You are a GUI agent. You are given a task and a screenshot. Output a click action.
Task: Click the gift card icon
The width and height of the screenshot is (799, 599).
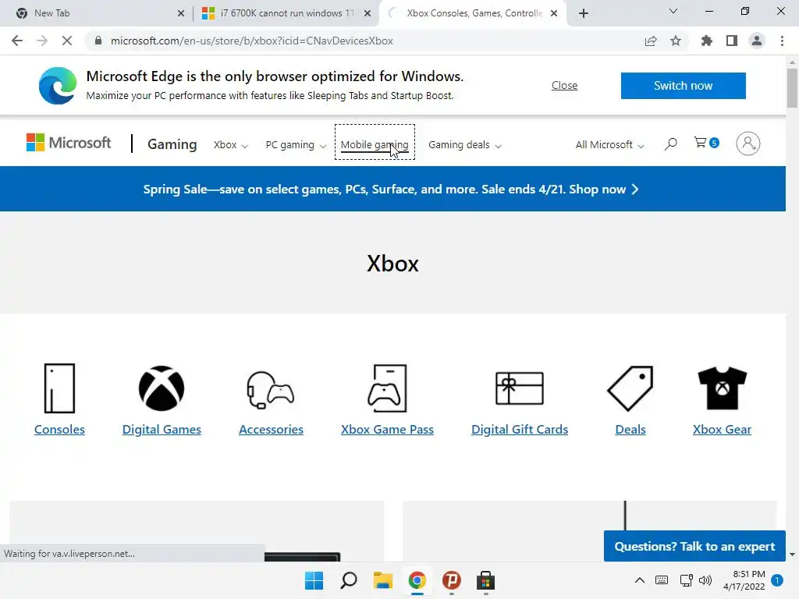tap(520, 388)
